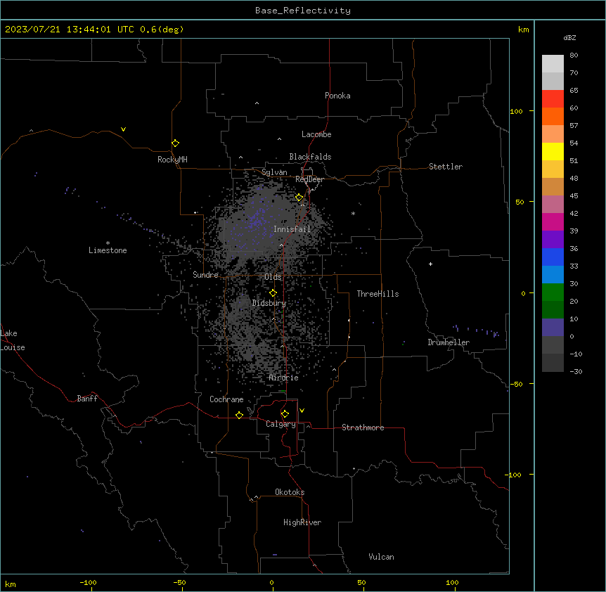This screenshot has width=606, height=592.
Task: Click the yellow radar marker above Didsbury
Action: [x=273, y=293]
